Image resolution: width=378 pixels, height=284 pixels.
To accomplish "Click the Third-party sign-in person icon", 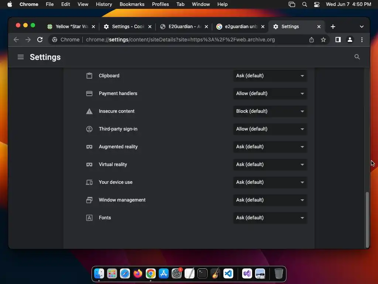I will 89,129.
